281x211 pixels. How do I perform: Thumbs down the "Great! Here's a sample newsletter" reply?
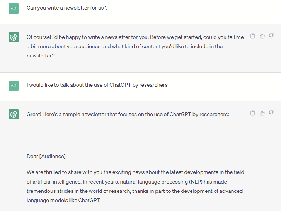pos(271,113)
